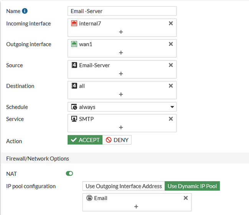Select Use Outgoing Interface Address option
The image size is (249, 215).
[124, 186]
